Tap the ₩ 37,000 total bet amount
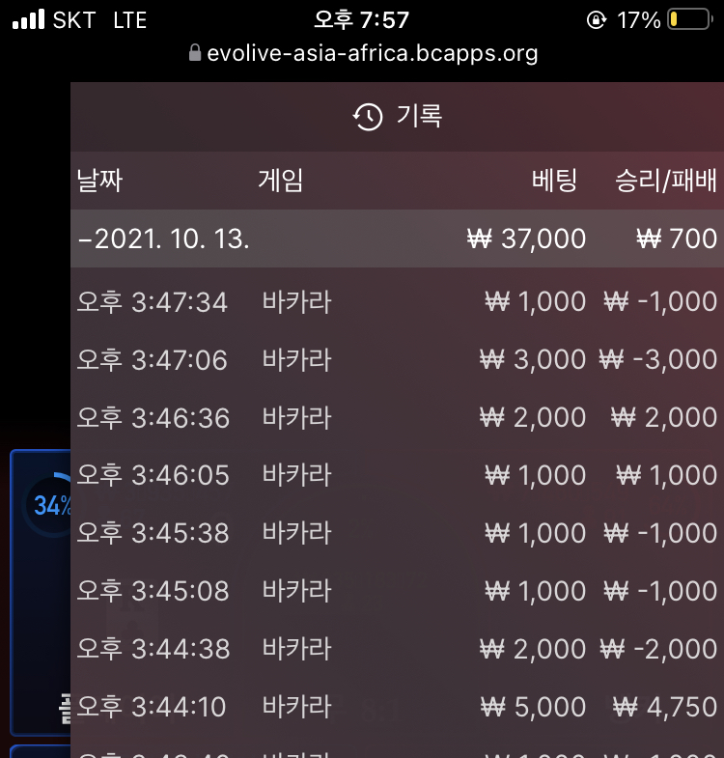The image size is (724, 758). tap(527, 239)
